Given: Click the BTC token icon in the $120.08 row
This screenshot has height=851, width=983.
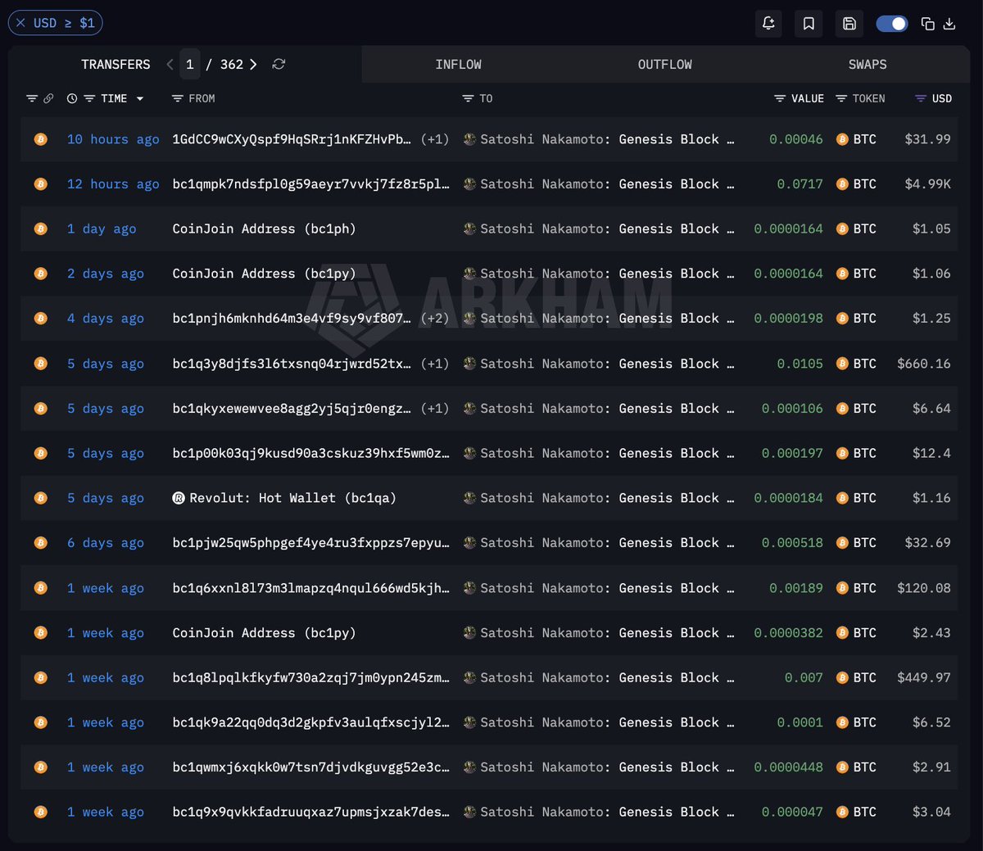Looking at the screenshot, I should (842, 588).
